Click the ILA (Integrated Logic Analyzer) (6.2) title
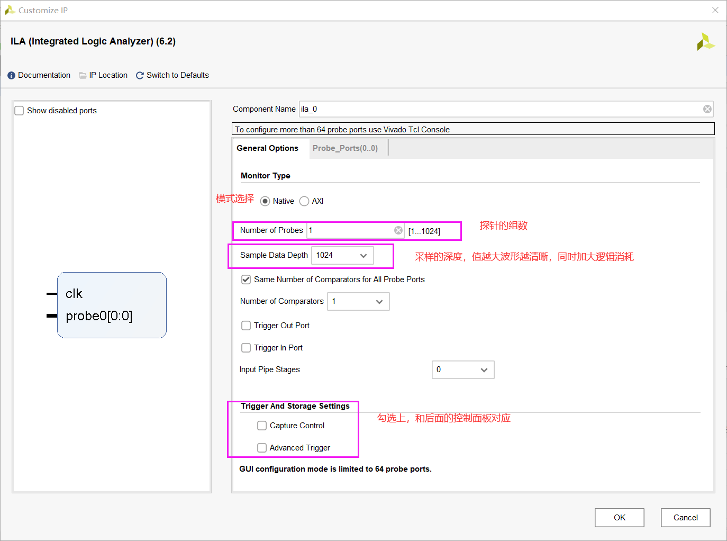727x541 pixels. pos(93,41)
